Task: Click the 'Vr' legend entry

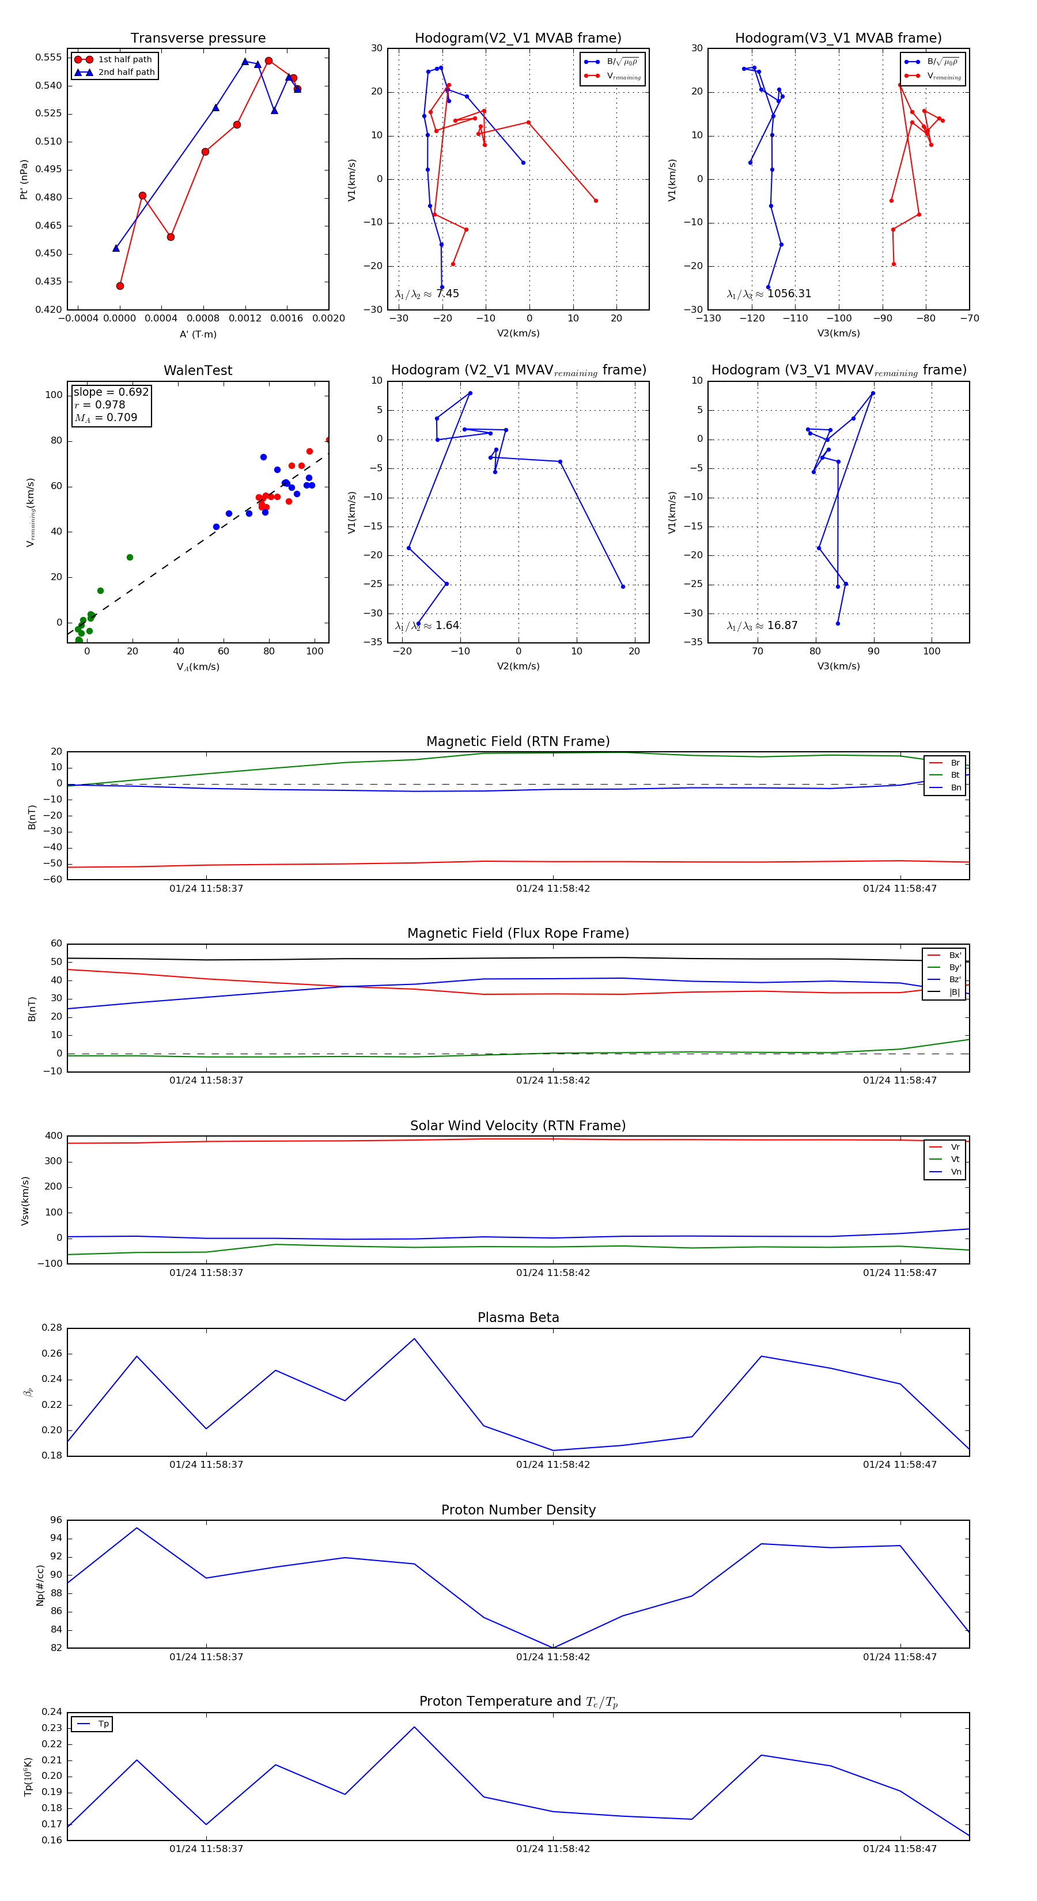Action: pyautogui.click(x=945, y=1147)
